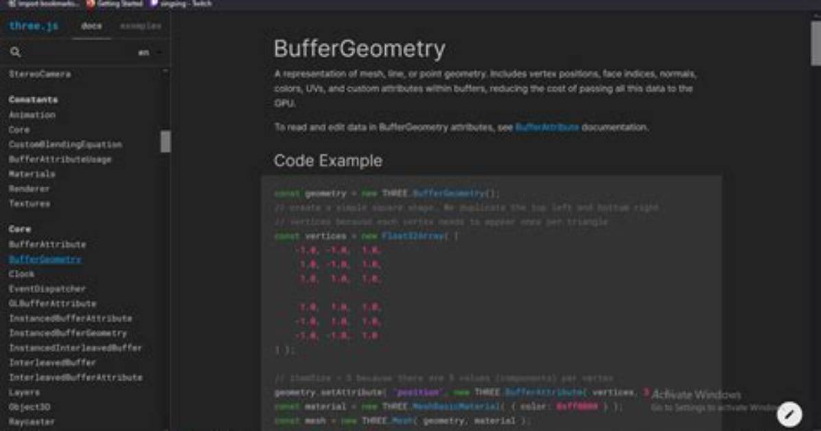Viewport: 821px width, 431px height.
Task: Open the InstancedBufferGeometry page
Action: [x=67, y=333]
